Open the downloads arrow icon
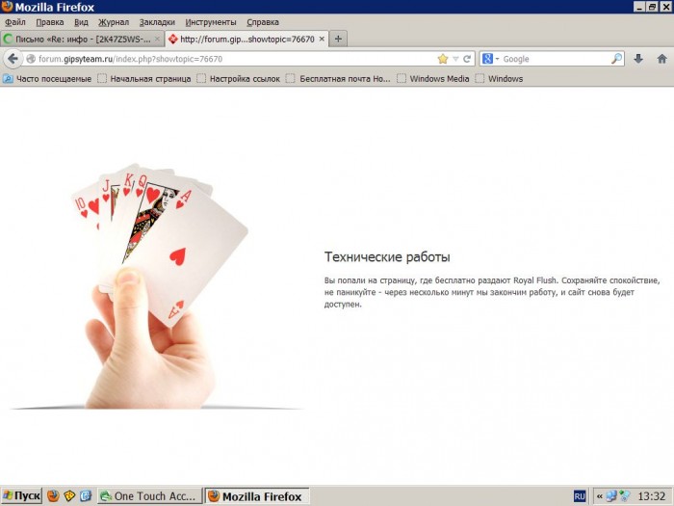 (638, 59)
